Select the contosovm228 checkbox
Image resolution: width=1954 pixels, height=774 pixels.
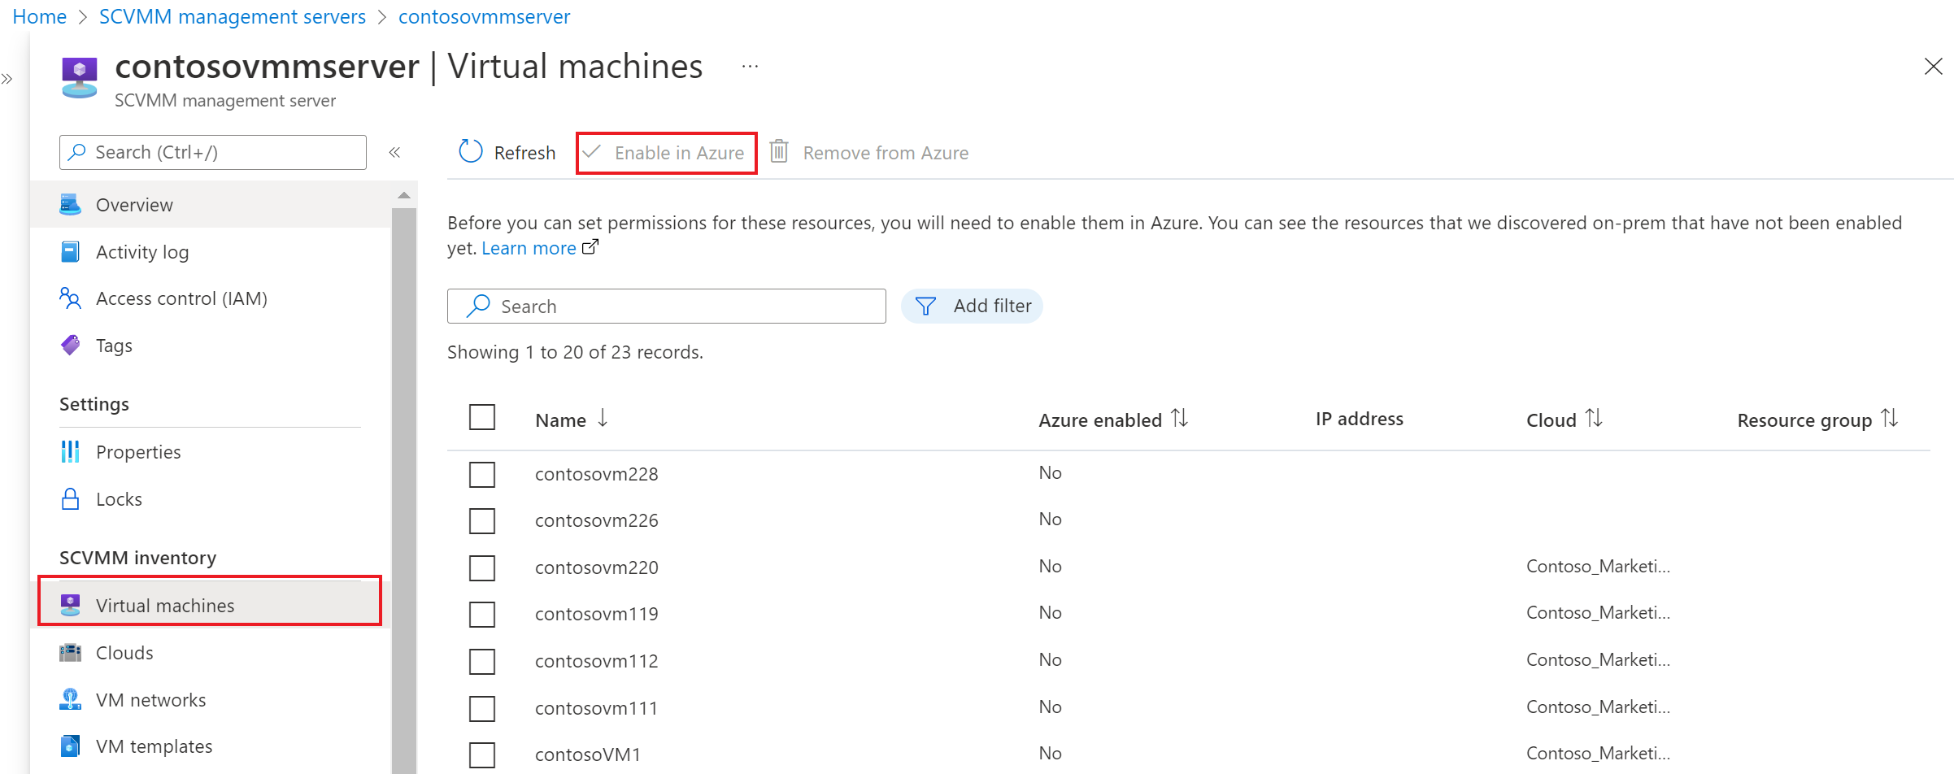point(482,474)
